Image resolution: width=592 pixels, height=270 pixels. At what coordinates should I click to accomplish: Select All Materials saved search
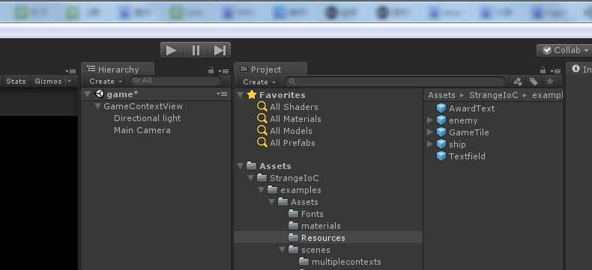[x=295, y=119]
